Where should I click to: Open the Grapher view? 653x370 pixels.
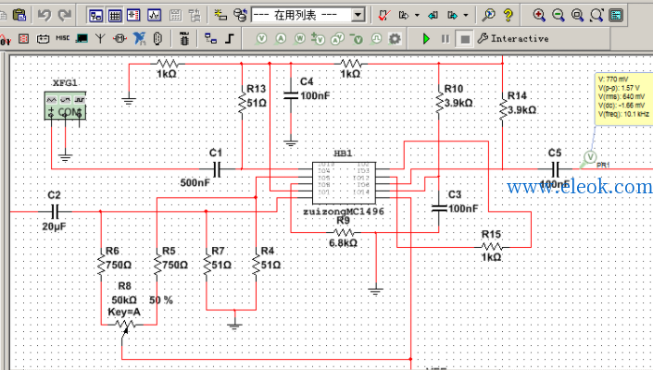click(x=154, y=16)
